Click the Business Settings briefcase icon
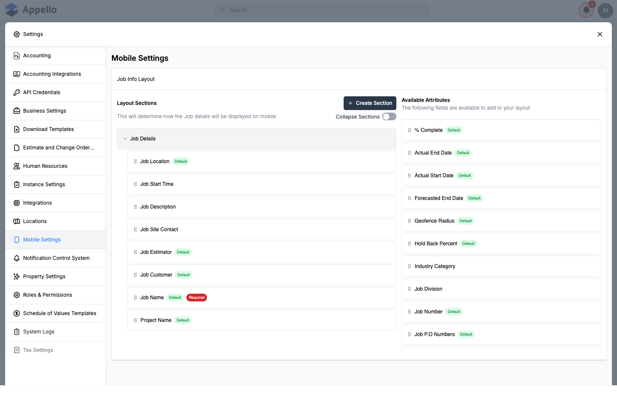 click(17, 111)
